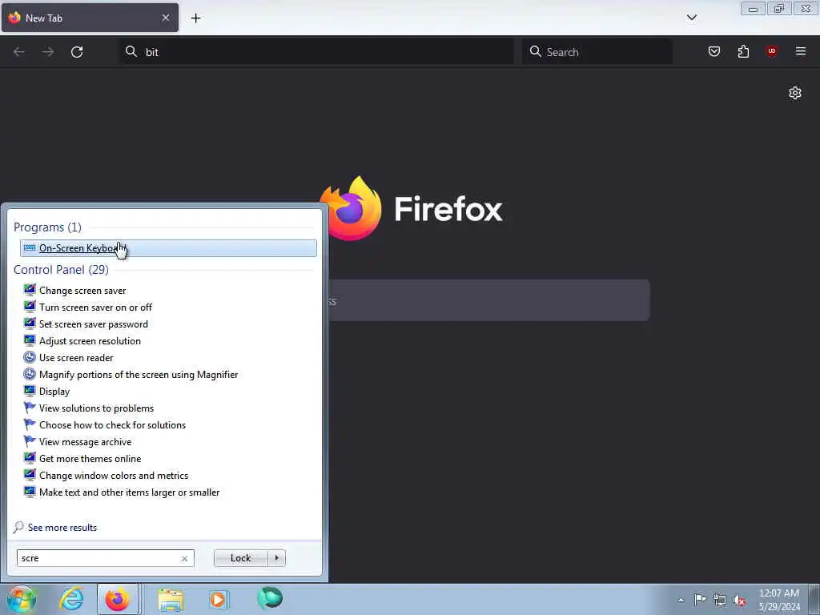The height and width of the screenshot is (615, 820).
Task: Click the Show desktop strip on taskbar
Action: click(x=814, y=600)
